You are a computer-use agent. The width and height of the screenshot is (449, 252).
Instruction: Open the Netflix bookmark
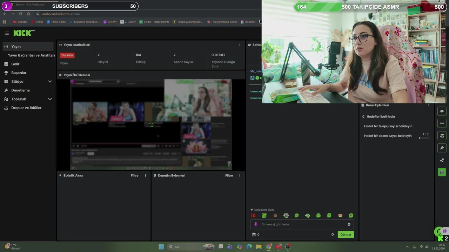click(x=37, y=22)
